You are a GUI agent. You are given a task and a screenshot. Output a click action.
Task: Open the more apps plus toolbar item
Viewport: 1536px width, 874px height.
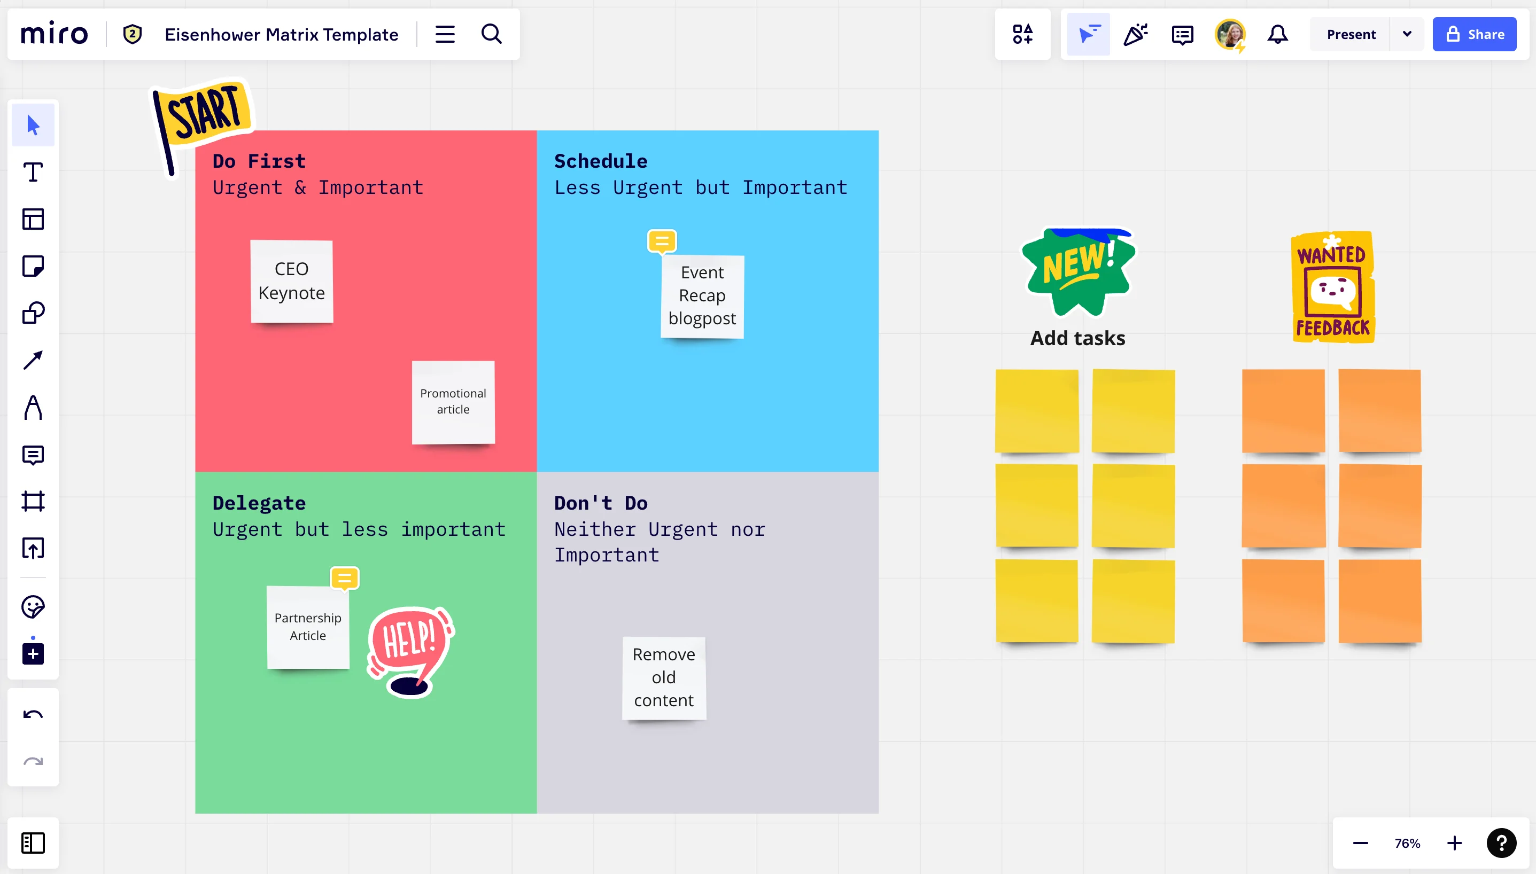(x=33, y=654)
